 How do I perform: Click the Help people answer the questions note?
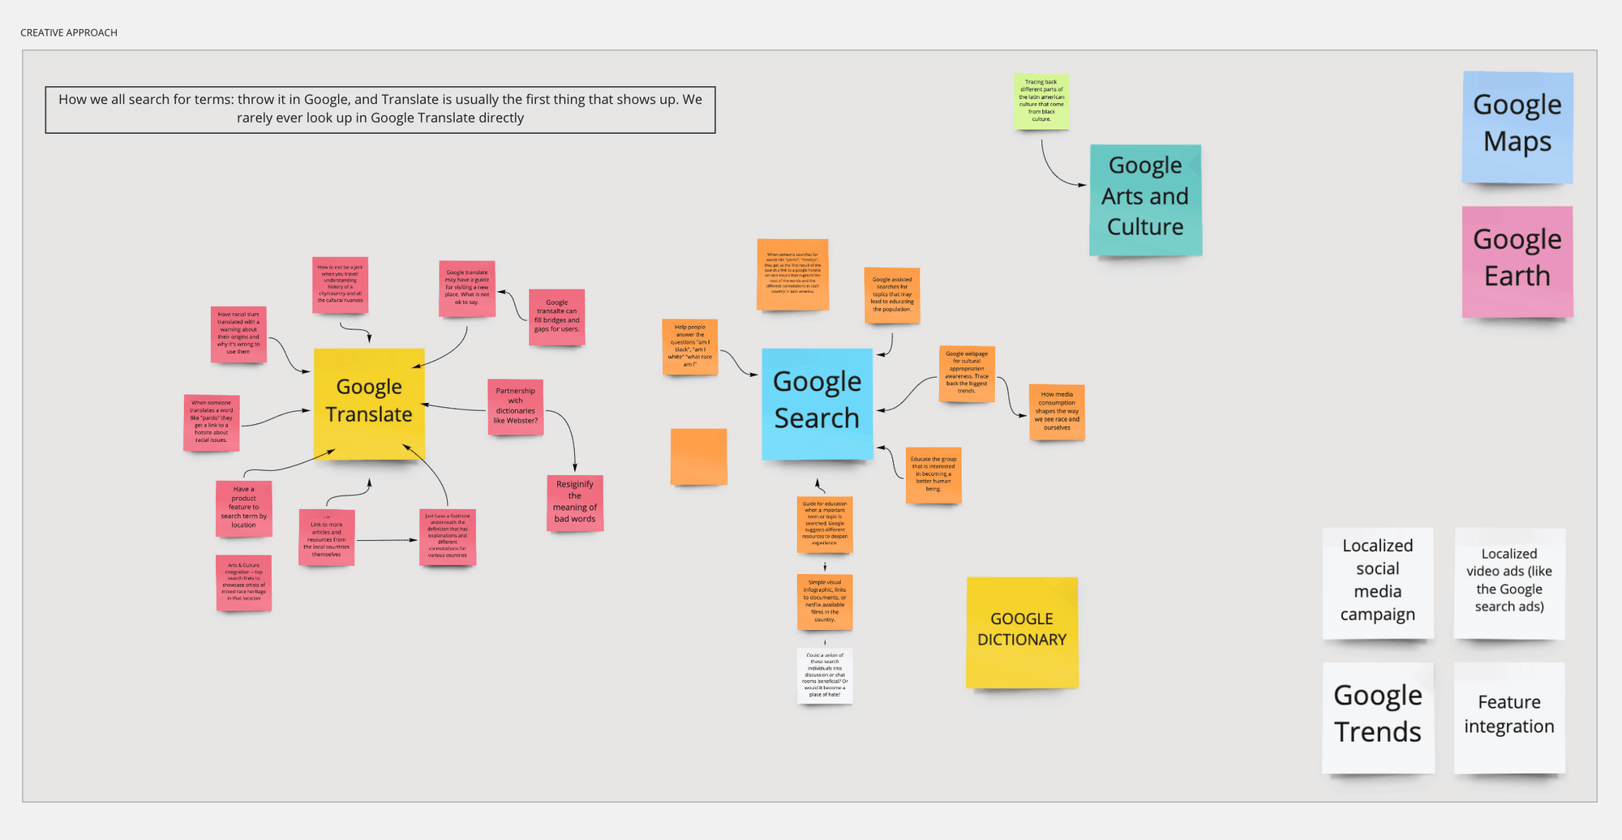690,347
